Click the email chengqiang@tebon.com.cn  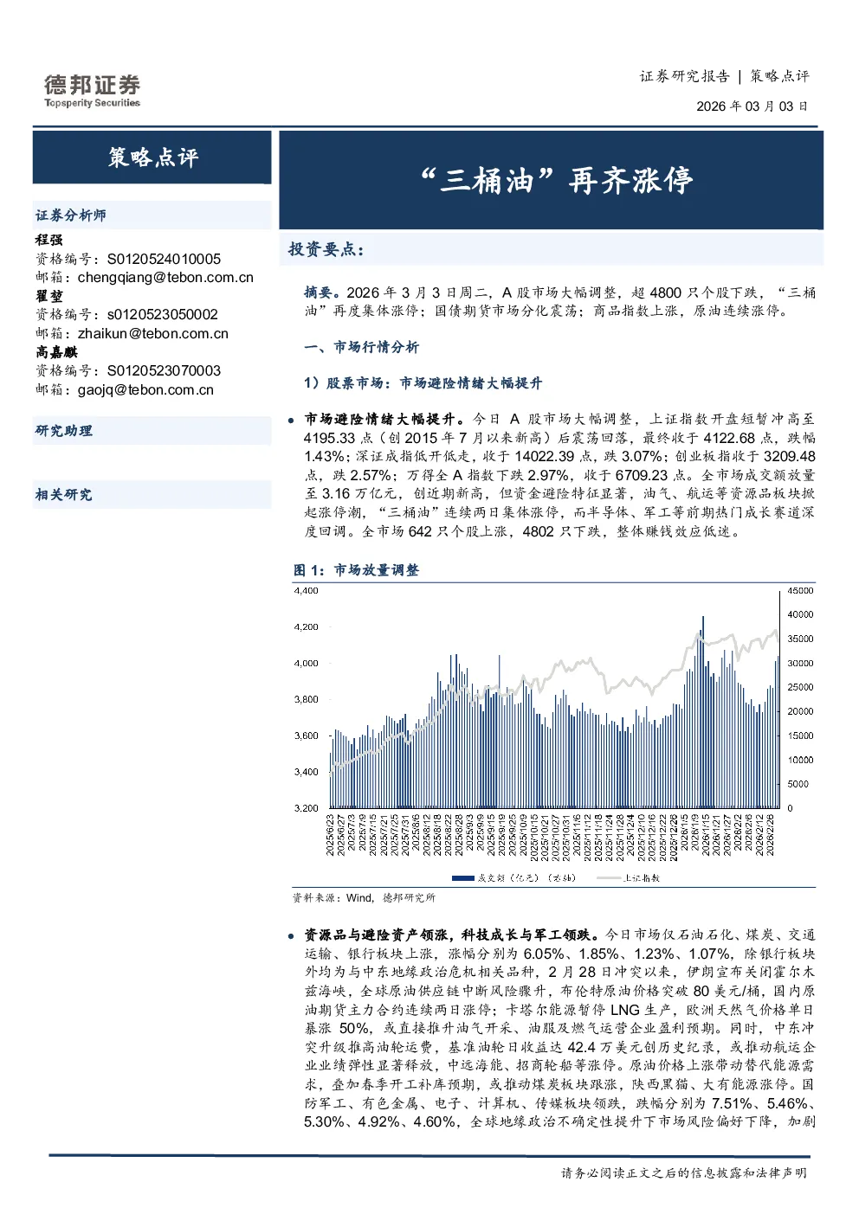point(165,278)
